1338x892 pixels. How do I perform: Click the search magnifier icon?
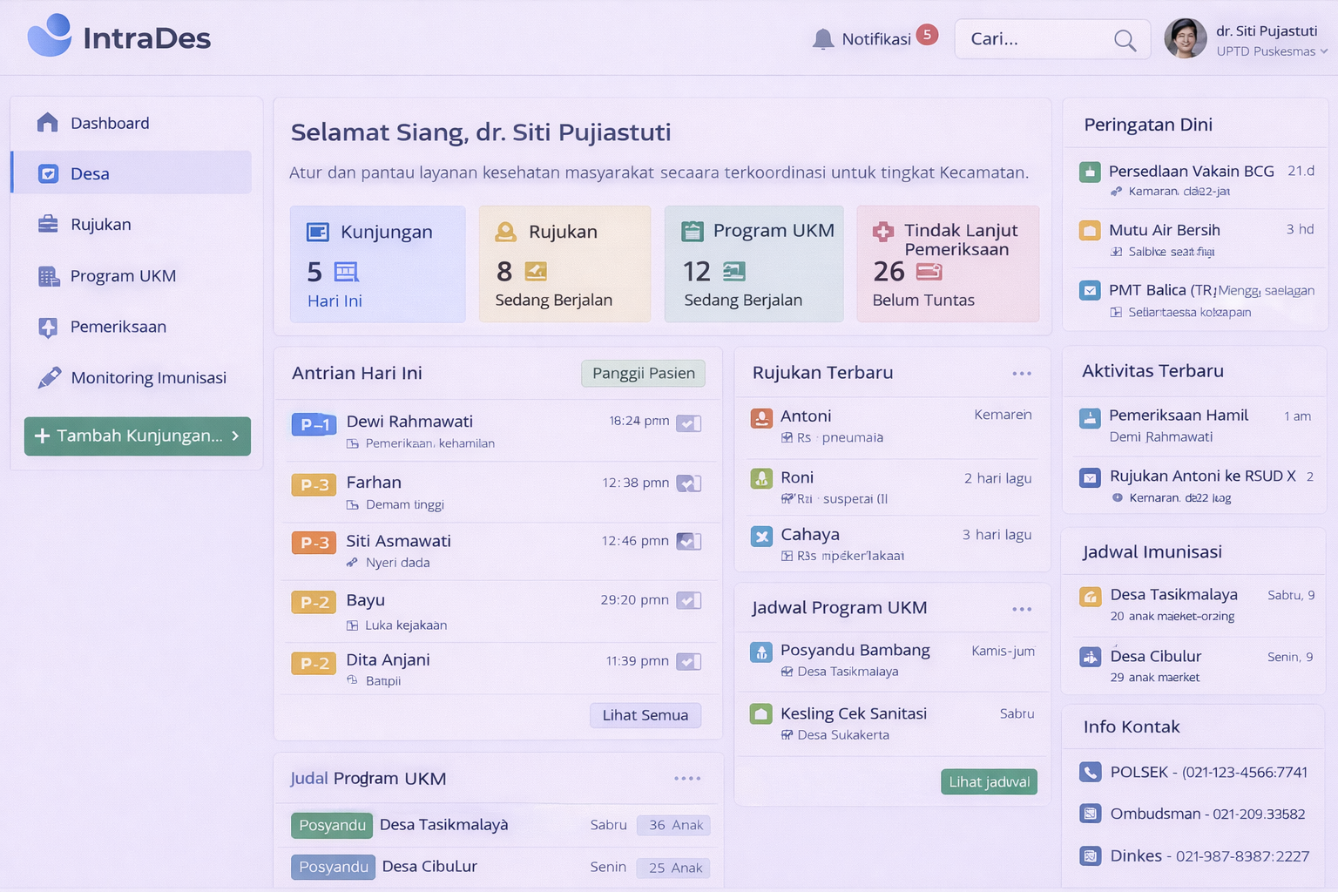click(1125, 40)
